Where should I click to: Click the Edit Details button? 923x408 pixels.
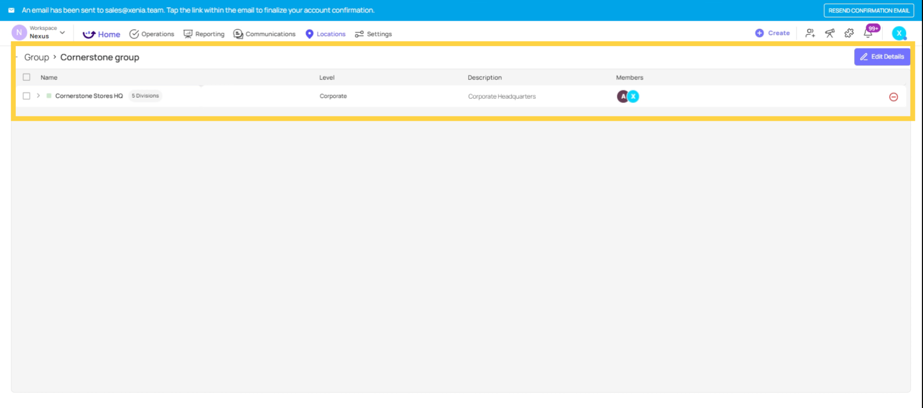coord(882,57)
